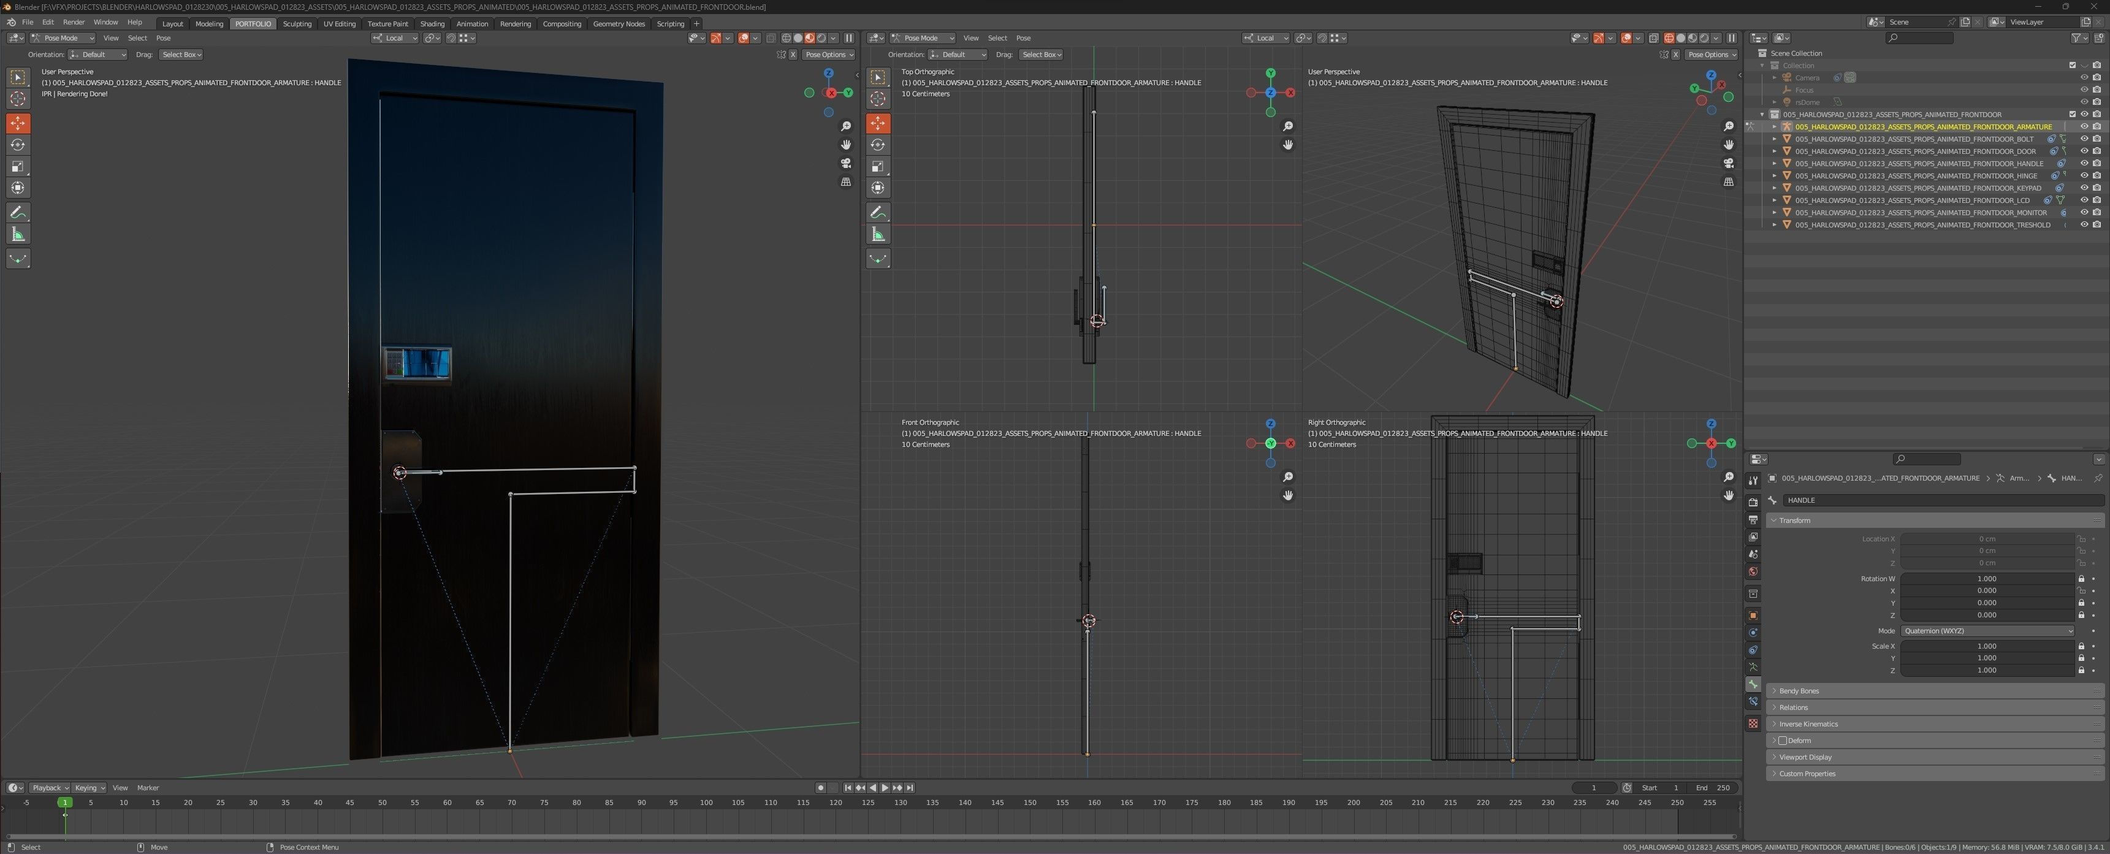The height and width of the screenshot is (854, 2110).
Task: Expand FRONTDOOR_DOOR tree item
Action: (1774, 151)
